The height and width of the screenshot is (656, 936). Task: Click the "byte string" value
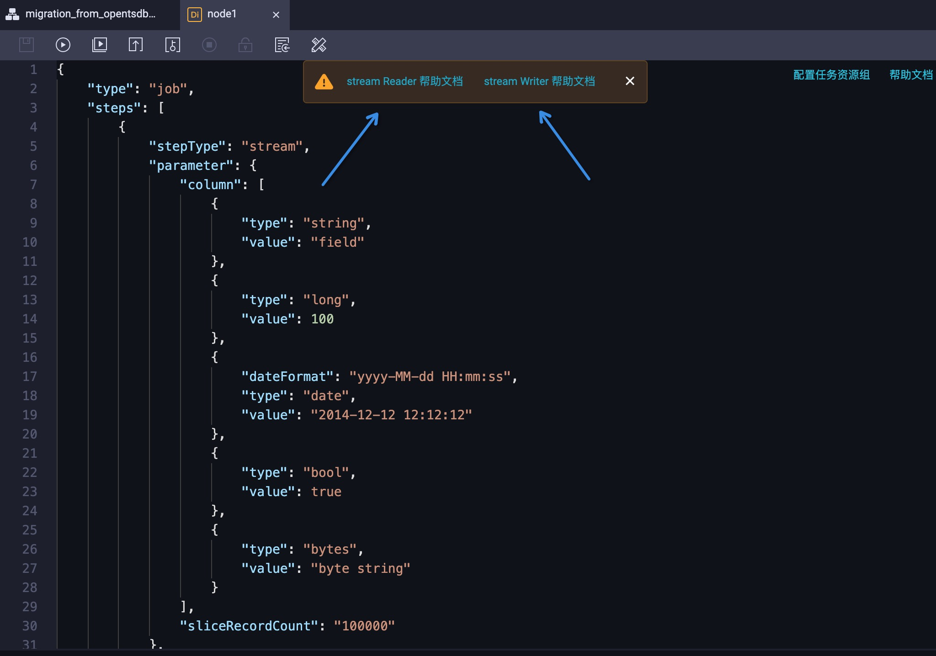[x=361, y=568]
